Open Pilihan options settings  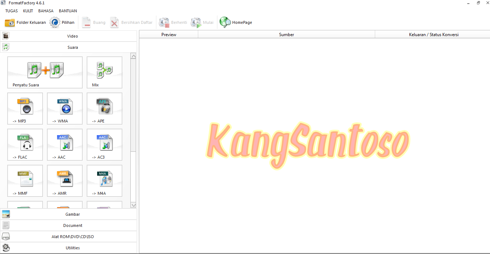[x=62, y=22]
